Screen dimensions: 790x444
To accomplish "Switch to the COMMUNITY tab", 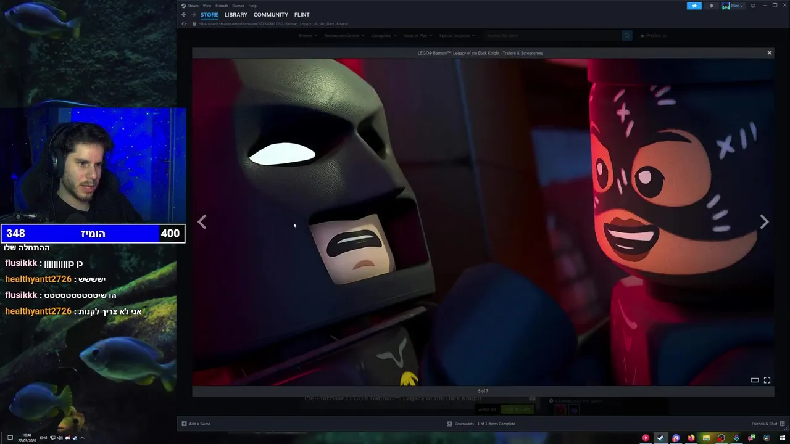I will [271, 15].
